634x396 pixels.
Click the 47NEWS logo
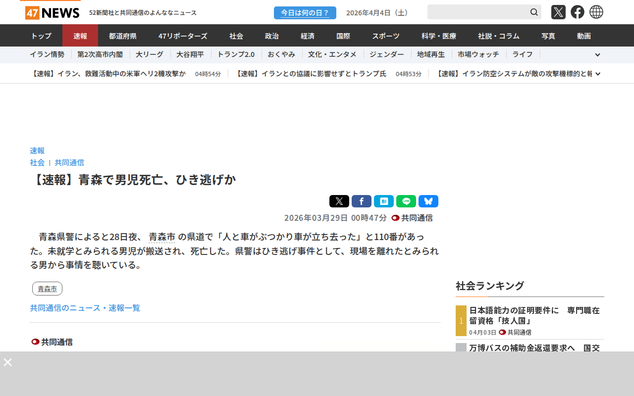click(52, 13)
